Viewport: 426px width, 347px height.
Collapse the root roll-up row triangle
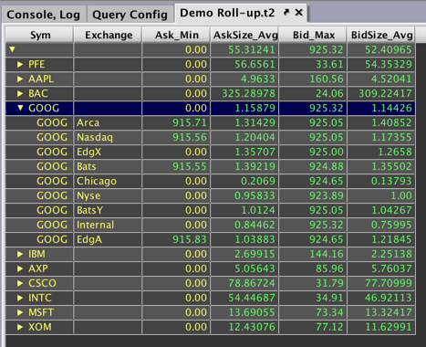pos(12,49)
